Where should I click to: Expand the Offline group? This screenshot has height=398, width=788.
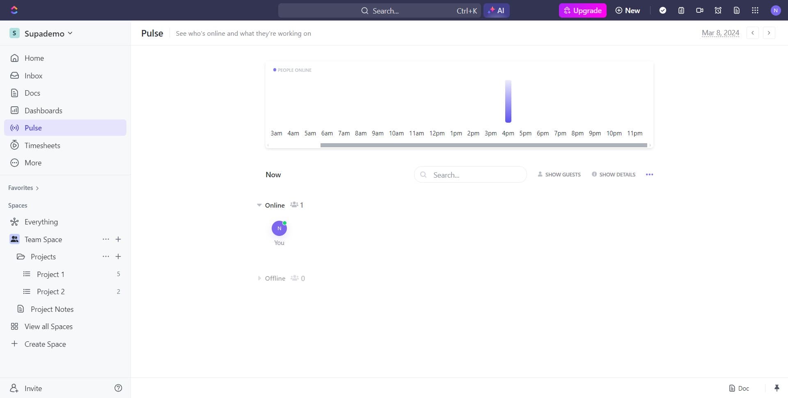pyautogui.click(x=260, y=278)
